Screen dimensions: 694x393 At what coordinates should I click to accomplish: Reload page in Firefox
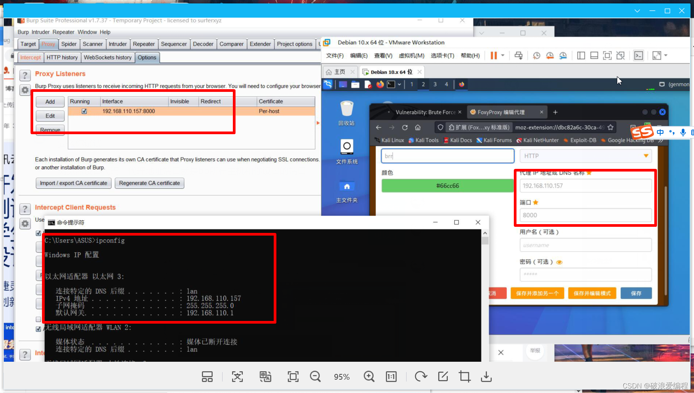(x=405, y=127)
